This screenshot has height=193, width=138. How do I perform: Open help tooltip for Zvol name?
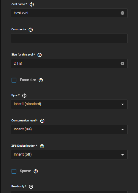32,4
